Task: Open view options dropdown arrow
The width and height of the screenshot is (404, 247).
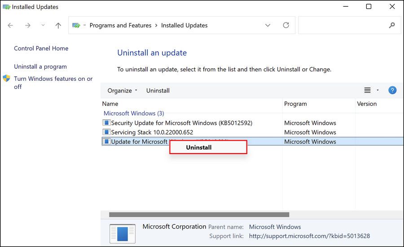Action: [x=378, y=90]
